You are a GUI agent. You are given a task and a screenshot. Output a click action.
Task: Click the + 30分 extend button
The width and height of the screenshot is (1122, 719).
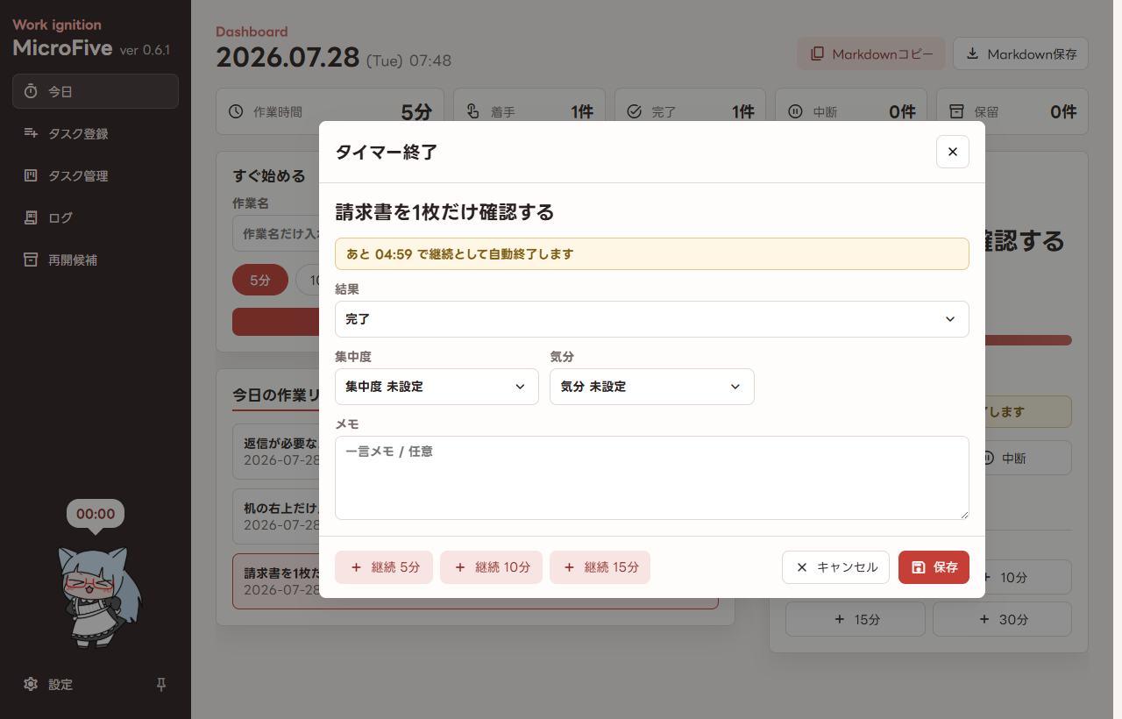click(x=1002, y=619)
